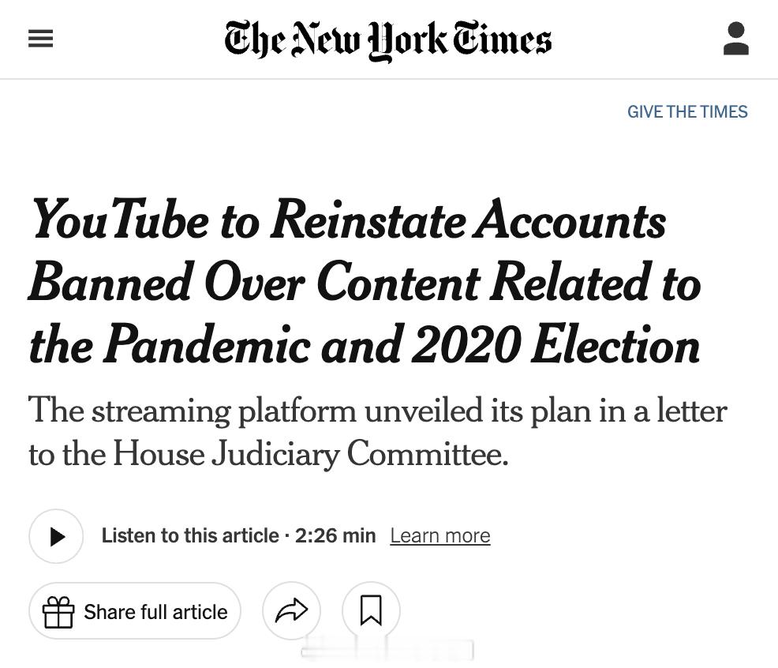This screenshot has width=778, height=668.
Task: Toggle article audio playback
Action: [x=56, y=535]
